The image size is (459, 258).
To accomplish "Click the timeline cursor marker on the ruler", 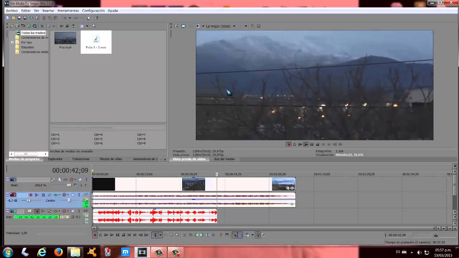I will pyautogui.click(x=217, y=175).
